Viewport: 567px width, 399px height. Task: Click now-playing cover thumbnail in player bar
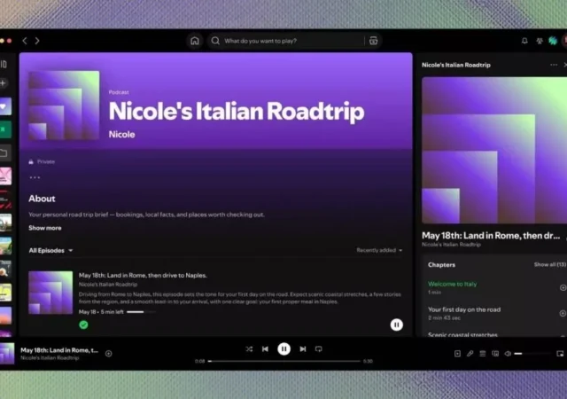click(x=7, y=354)
